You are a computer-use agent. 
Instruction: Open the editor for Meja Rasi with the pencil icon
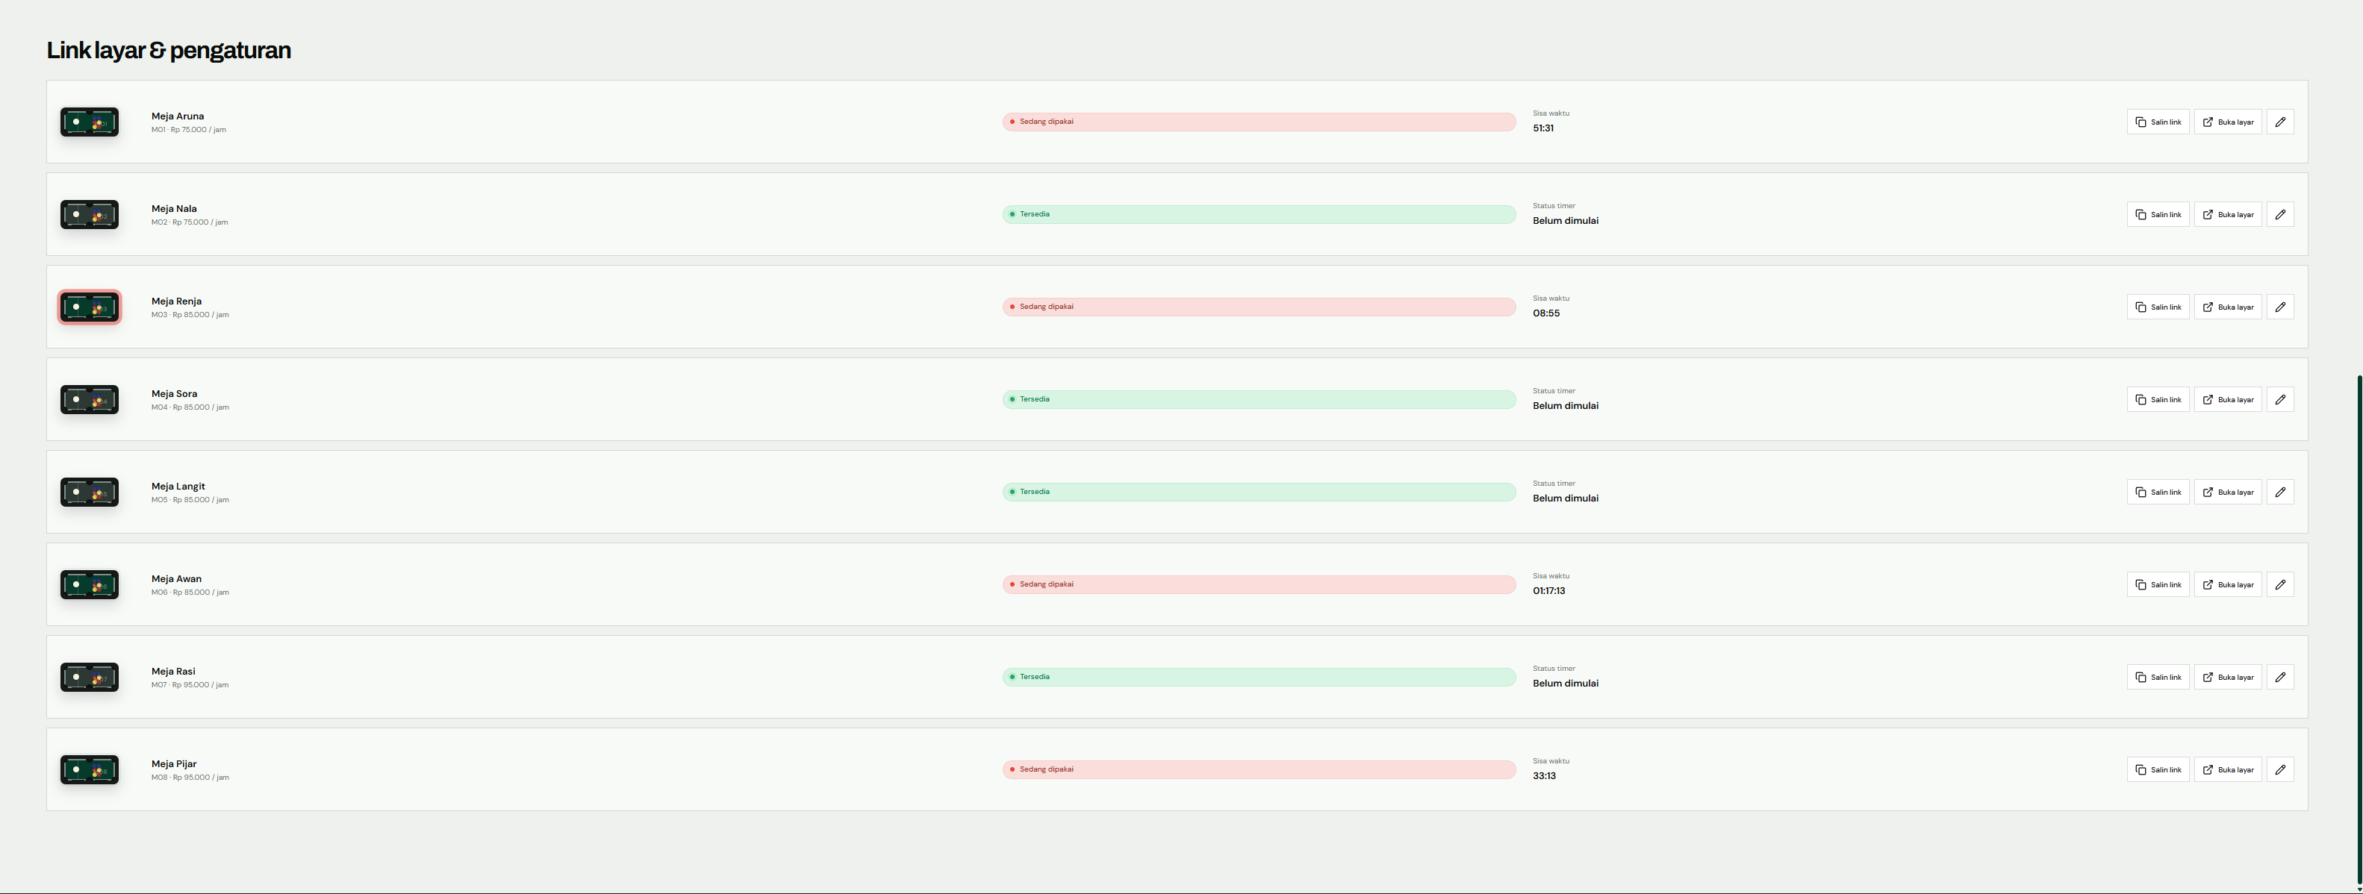tap(2279, 678)
